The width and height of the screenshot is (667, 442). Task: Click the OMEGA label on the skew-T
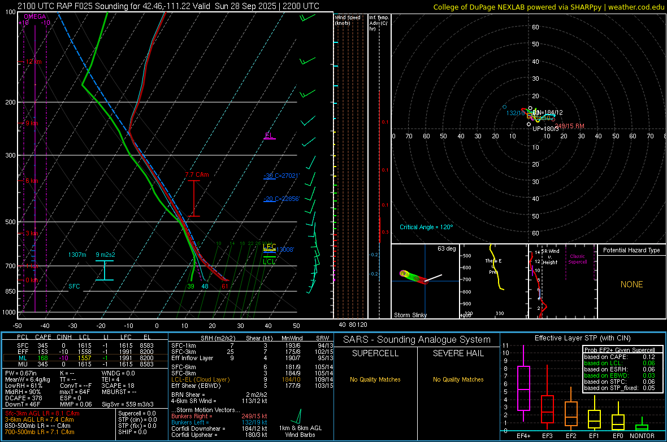coord(35,16)
